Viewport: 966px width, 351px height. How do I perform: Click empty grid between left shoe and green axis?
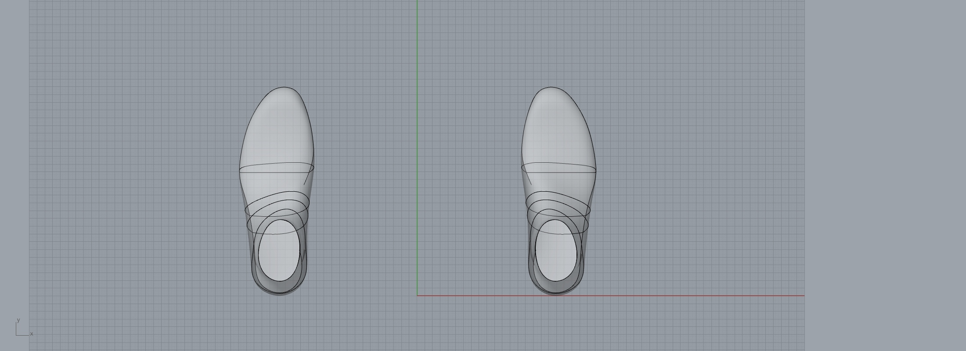[x=364, y=175]
